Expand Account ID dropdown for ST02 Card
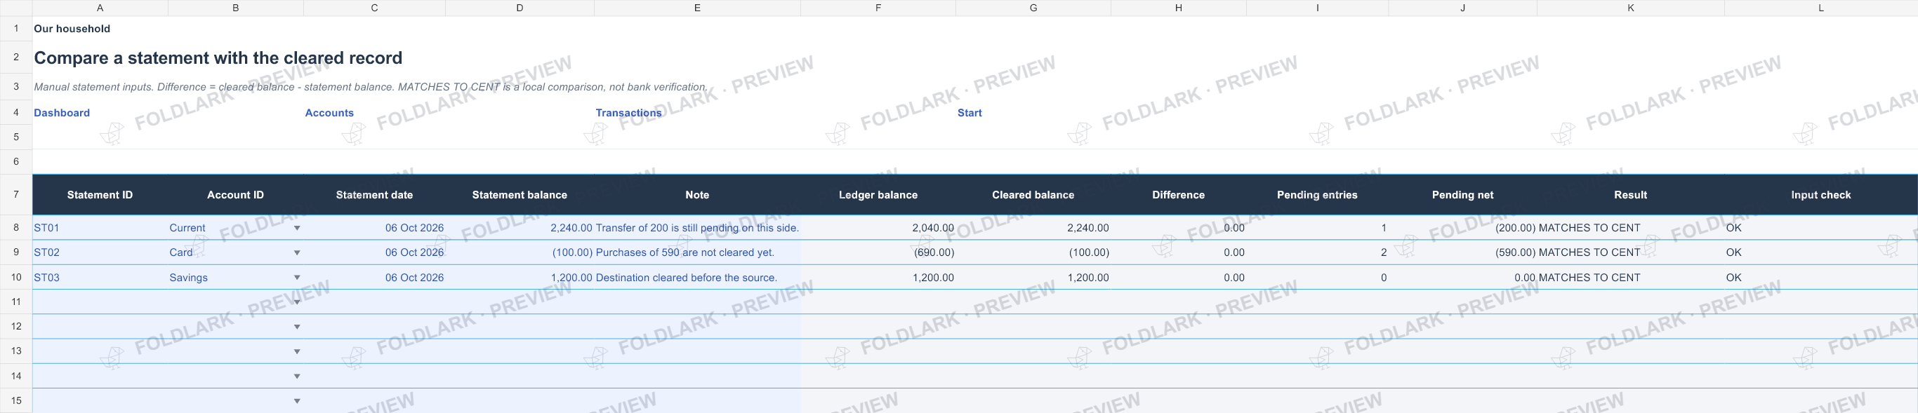The image size is (1918, 413). pos(297,253)
